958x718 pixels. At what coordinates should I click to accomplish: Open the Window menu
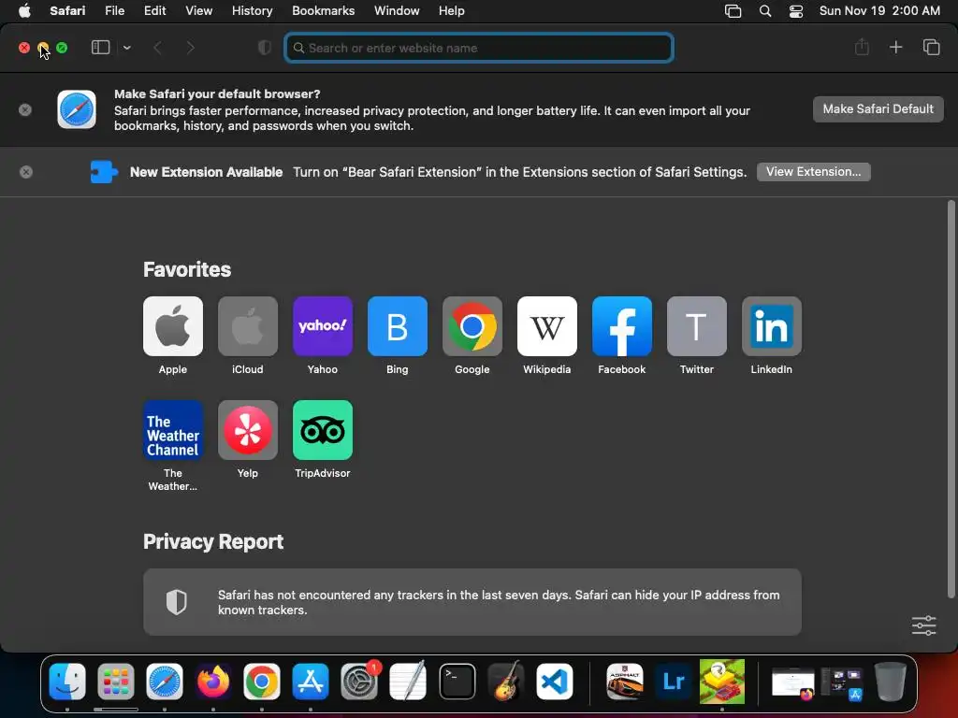coord(397,11)
